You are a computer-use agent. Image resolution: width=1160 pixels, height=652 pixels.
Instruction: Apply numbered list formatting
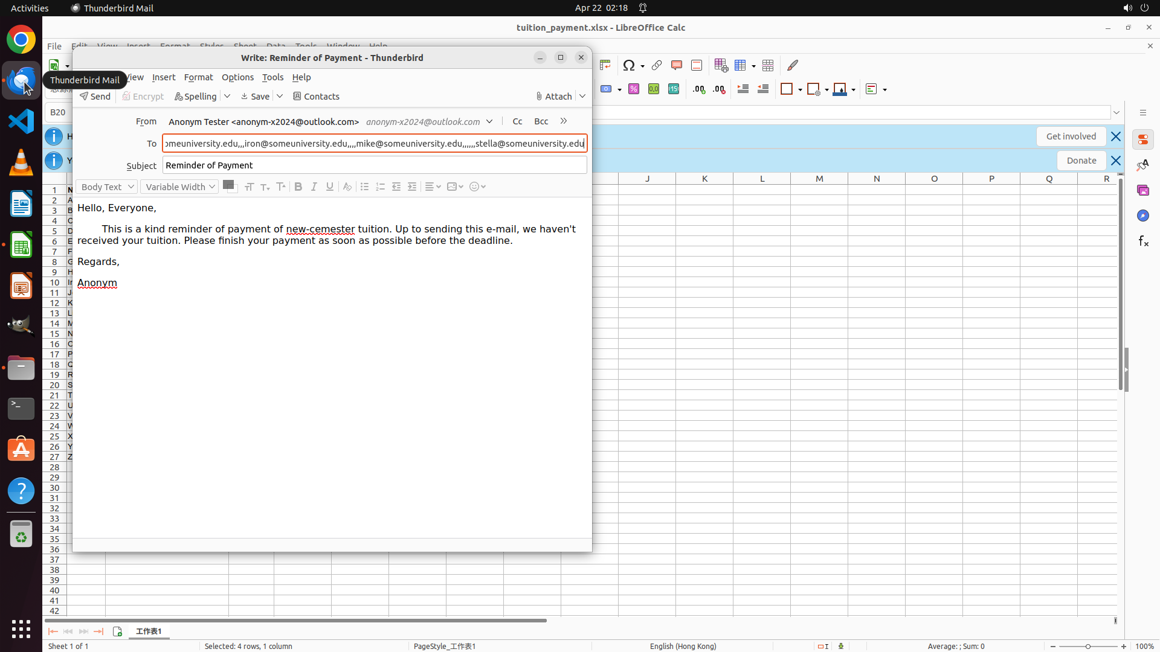pyautogui.click(x=380, y=187)
